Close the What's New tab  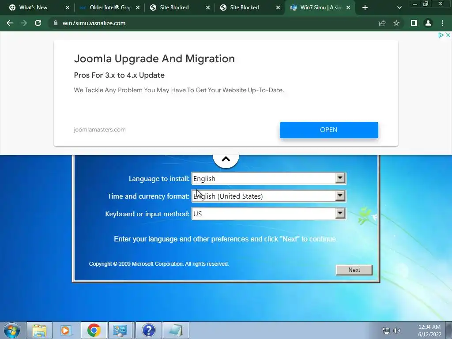(x=68, y=8)
